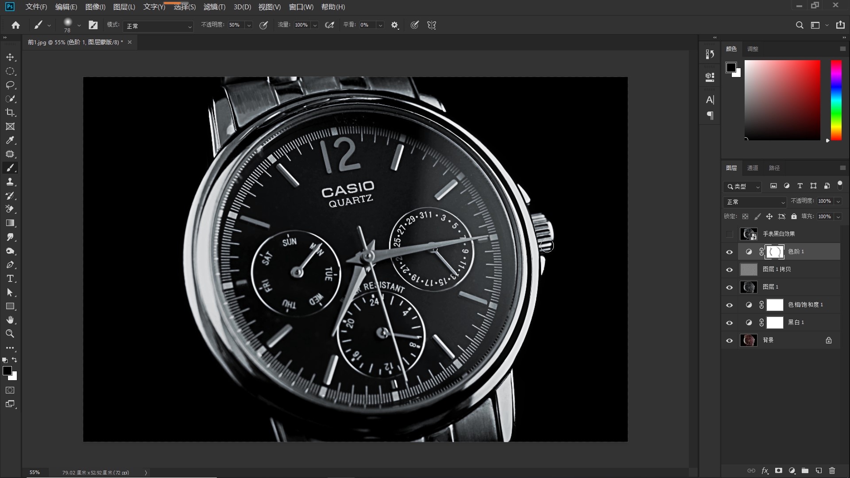Viewport: 850px width, 478px height.
Task: Hide the 黑白 1 adjustment layer
Action: pyautogui.click(x=730, y=323)
